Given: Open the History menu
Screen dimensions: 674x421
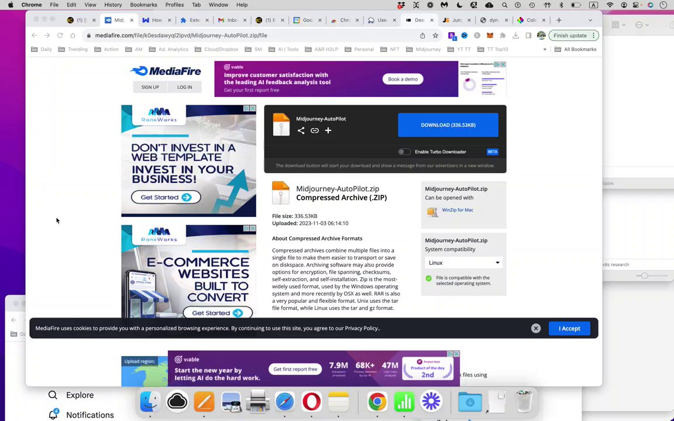Looking at the screenshot, I should [113, 5].
